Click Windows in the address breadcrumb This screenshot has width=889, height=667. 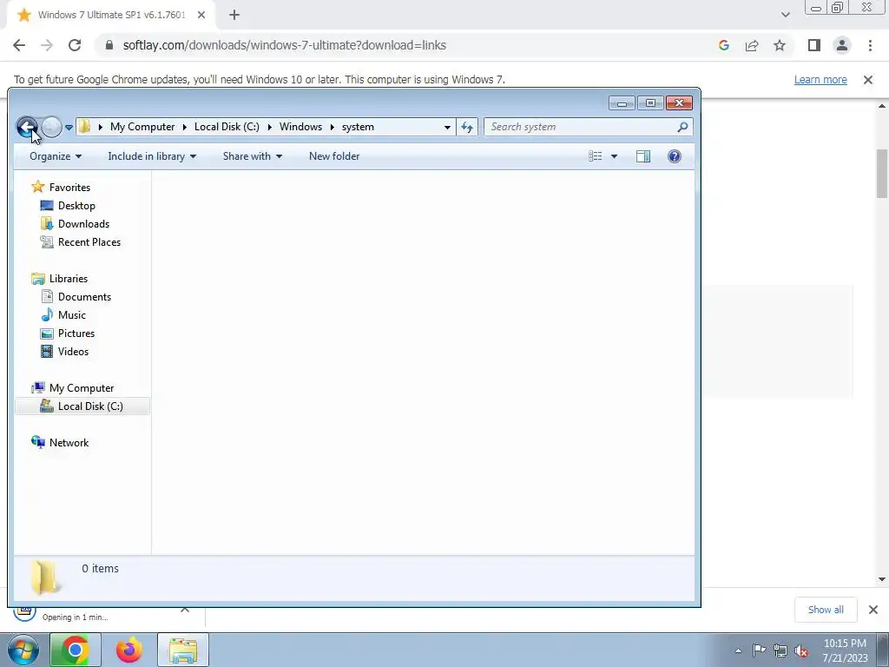(x=300, y=127)
